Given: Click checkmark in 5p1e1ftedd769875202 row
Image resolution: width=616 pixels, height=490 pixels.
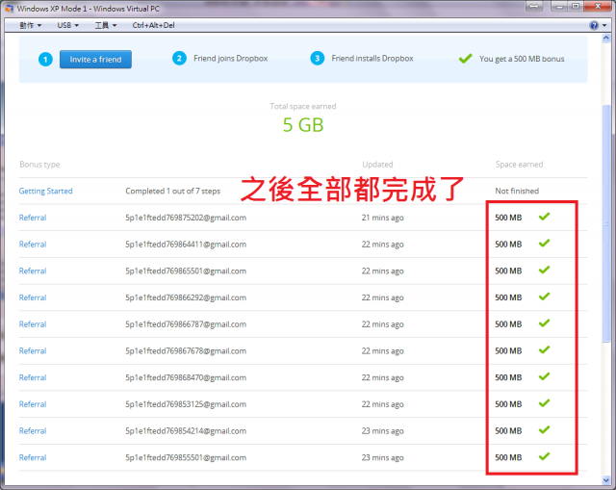Looking at the screenshot, I should click(x=544, y=217).
